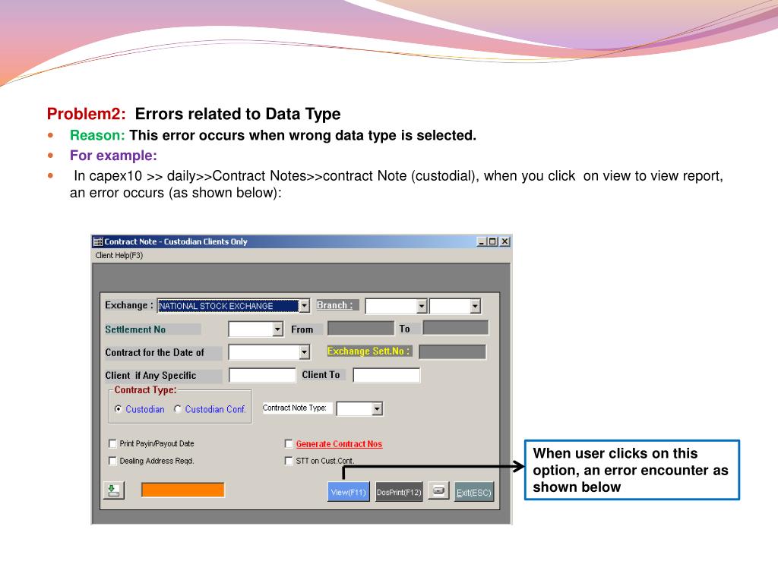The height and width of the screenshot is (583, 778).
Task: Click the Exchange Sett.No yellow label
Action: coord(369,351)
